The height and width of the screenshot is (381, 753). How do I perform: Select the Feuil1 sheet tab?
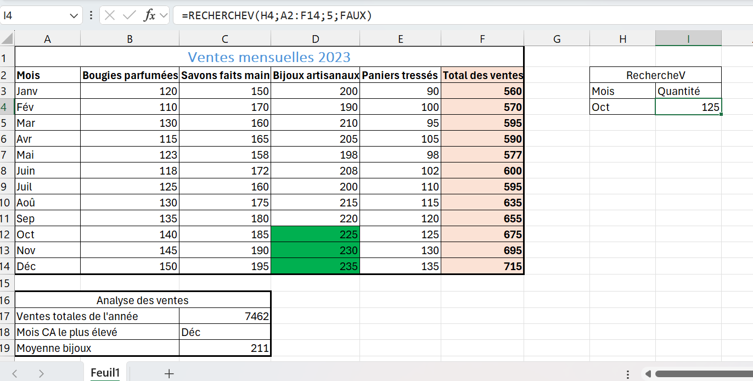click(x=105, y=372)
